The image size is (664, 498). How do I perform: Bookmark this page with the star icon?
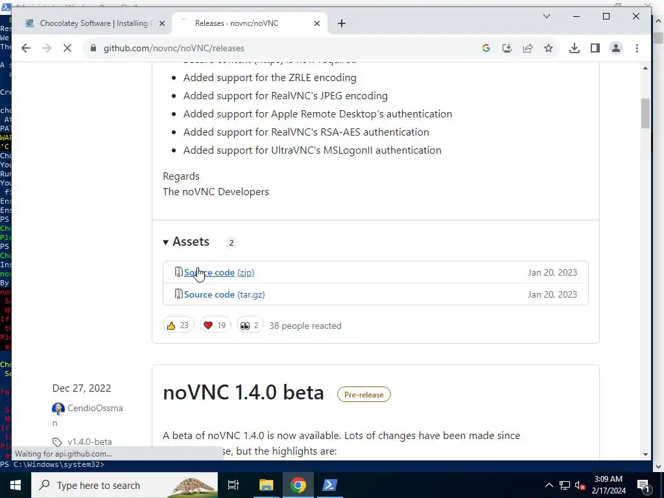(549, 48)
